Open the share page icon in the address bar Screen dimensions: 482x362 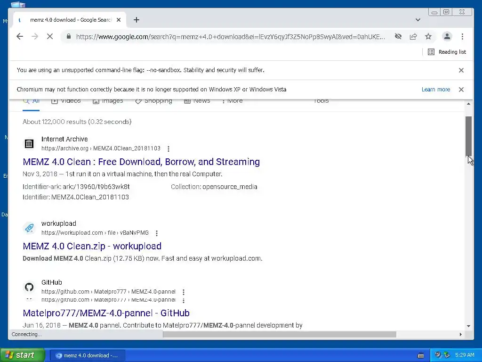pyautogui.click(x=413, y=37)
